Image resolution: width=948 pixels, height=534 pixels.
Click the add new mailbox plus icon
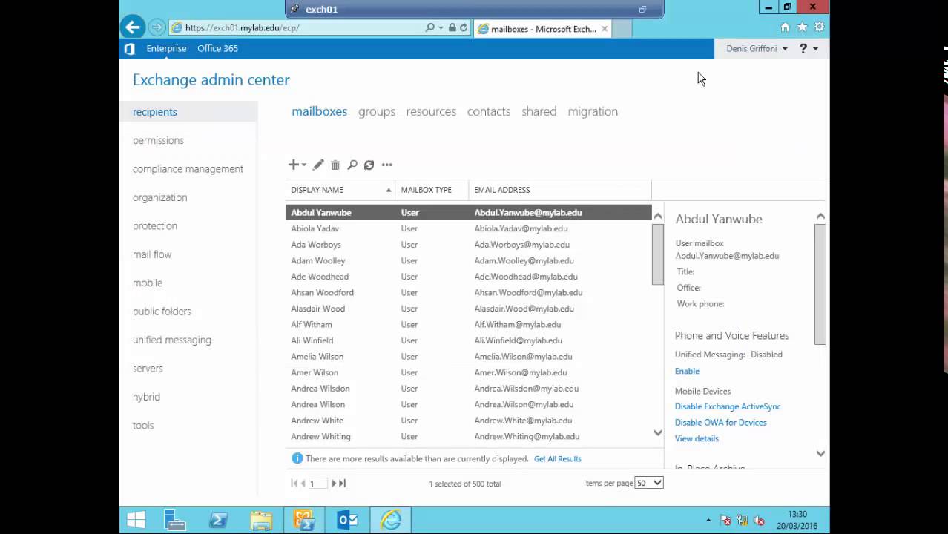293,165
